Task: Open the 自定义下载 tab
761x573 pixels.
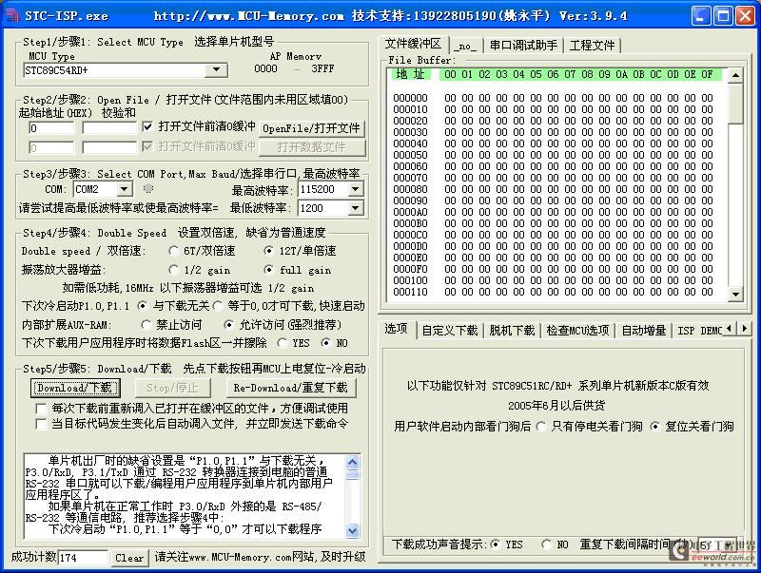Action: (x=449, y=330)
